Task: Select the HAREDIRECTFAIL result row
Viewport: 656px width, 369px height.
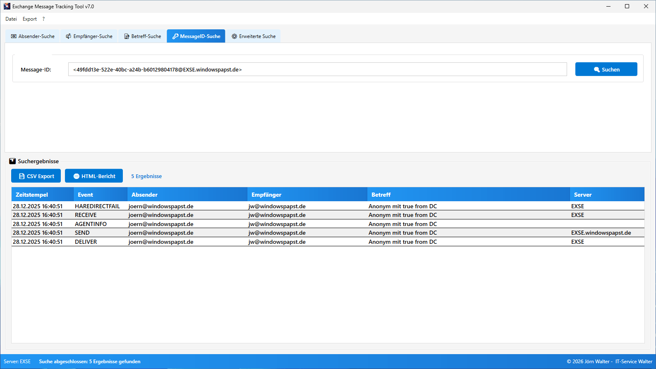Action: 97,206
